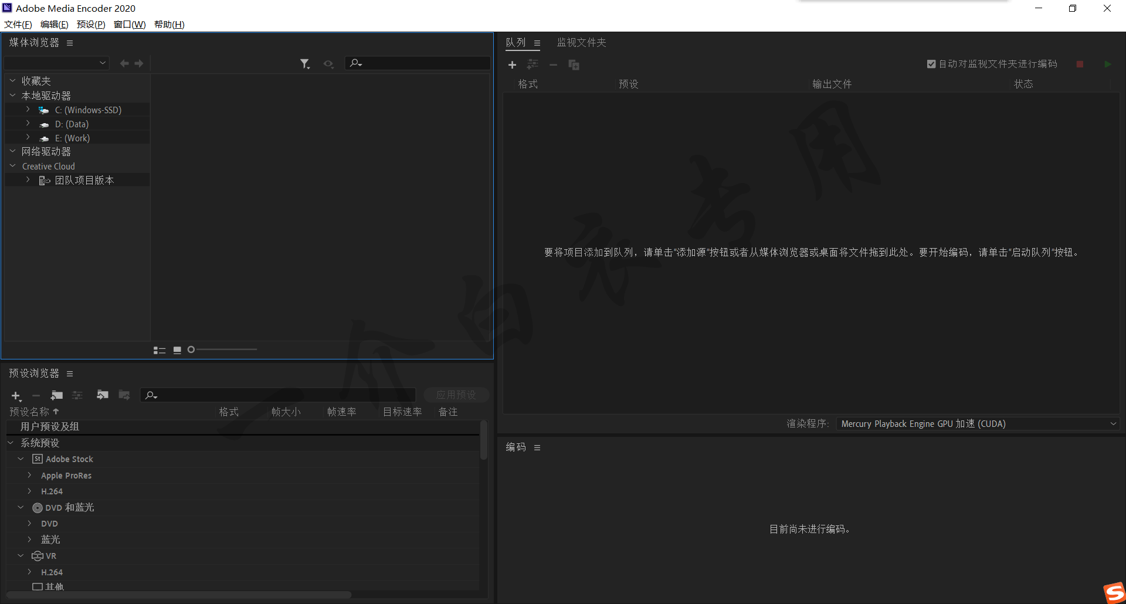Switch media browser to thumbnail view
The width and height of the screenshot is (1126, 604).
pyautogui.click(x=177, y=350)
